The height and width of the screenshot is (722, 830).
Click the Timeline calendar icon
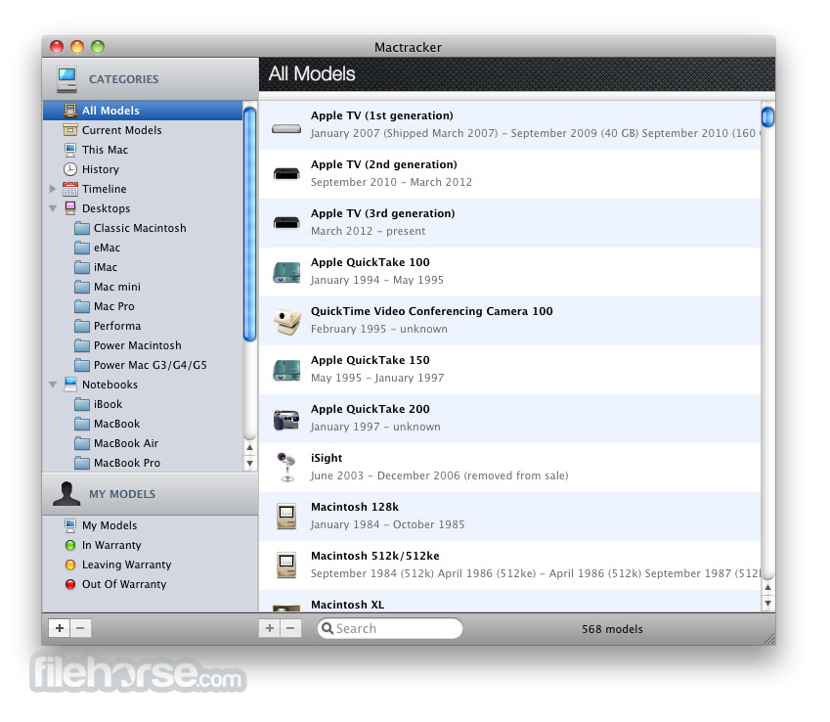point(69,189)
